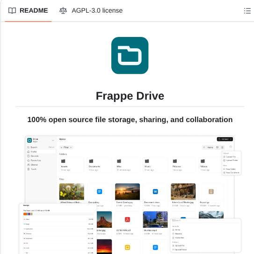Select Home under Jump to in search popup

click(x=206, y=230)
